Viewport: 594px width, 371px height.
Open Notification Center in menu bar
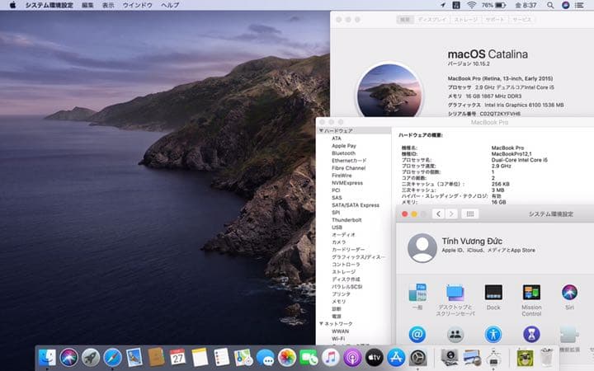coord(579,5)
